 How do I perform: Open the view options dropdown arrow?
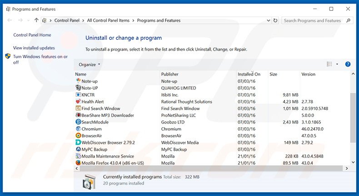(x=337, y=64)
